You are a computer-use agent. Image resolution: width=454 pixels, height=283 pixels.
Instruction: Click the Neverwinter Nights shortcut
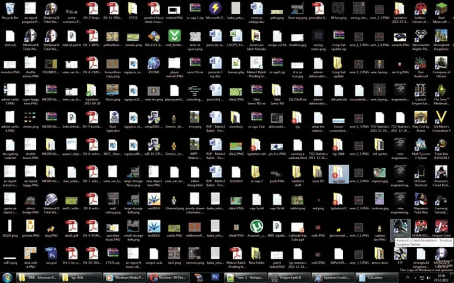(420, 35)
